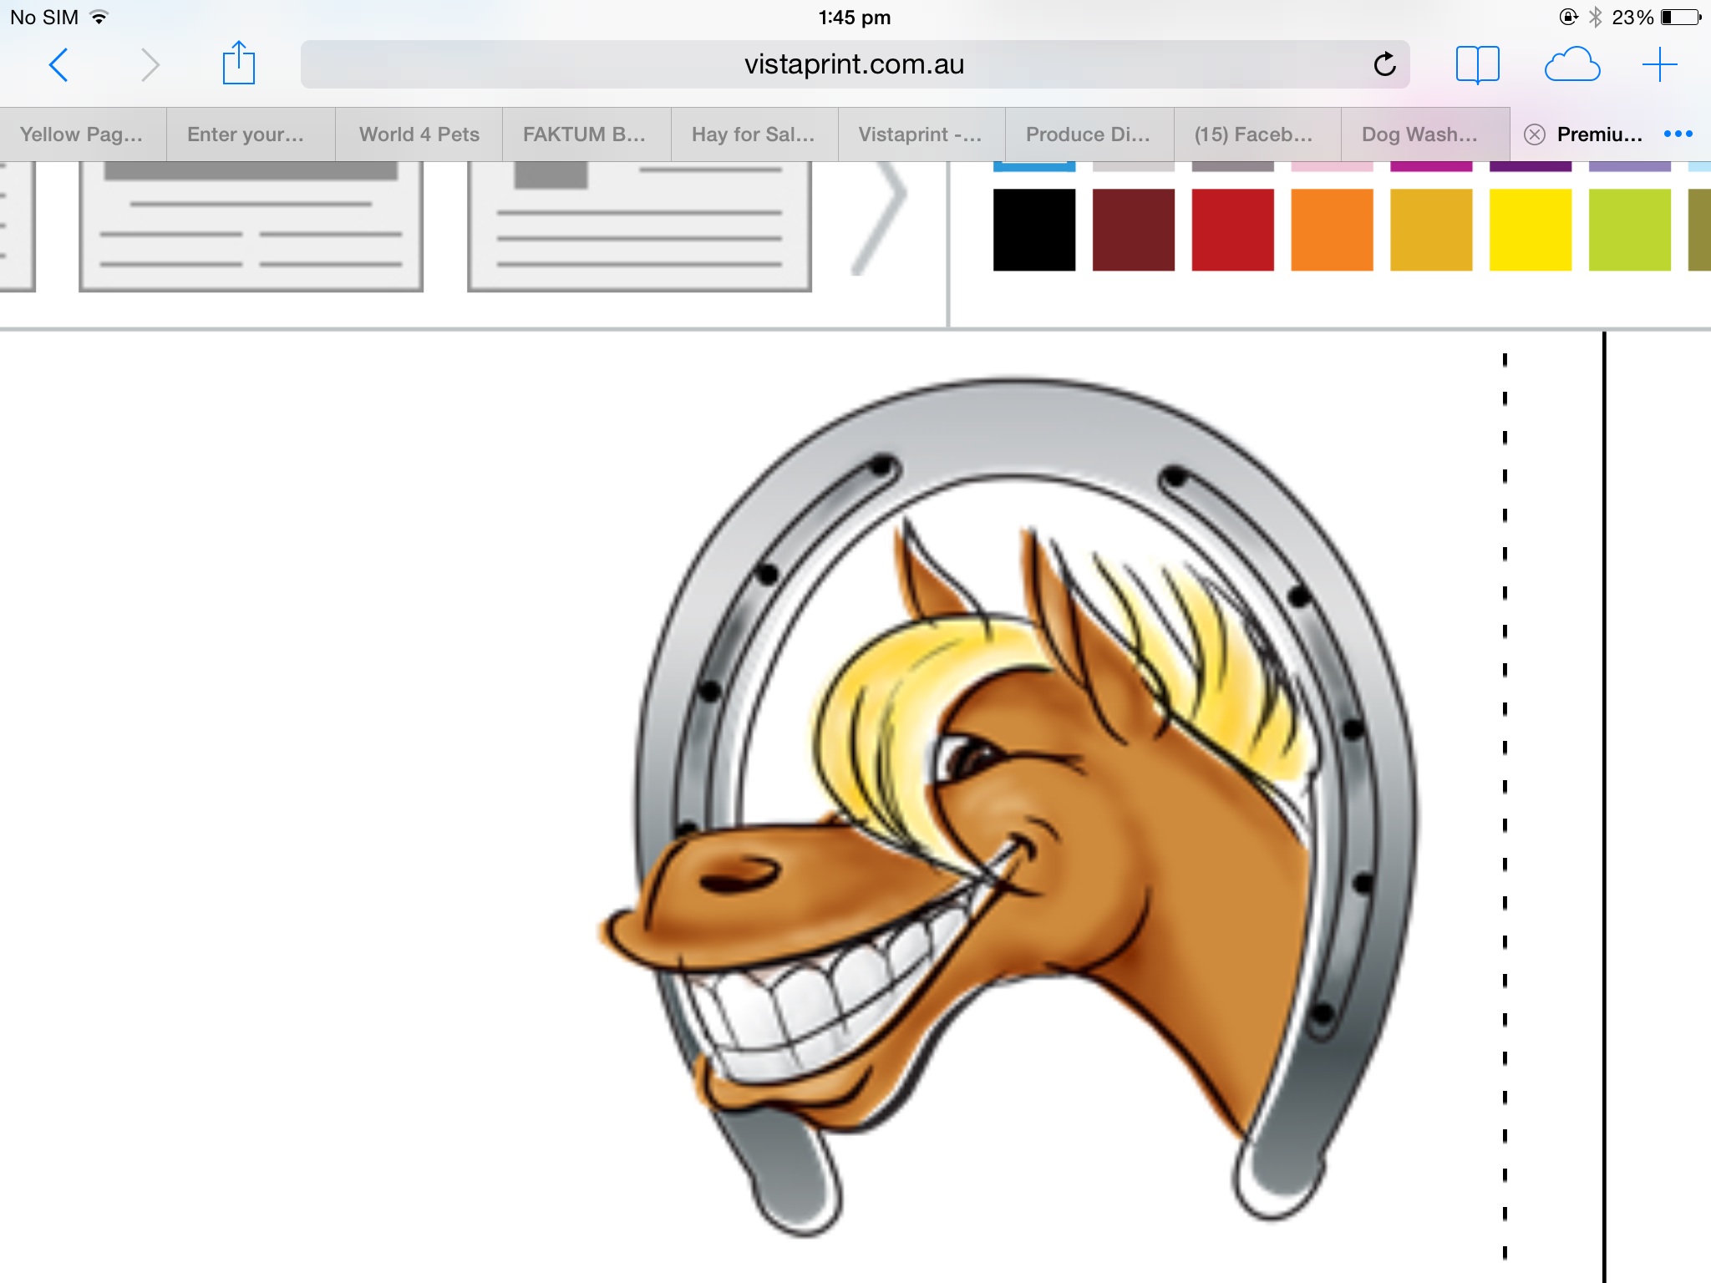Switch to the World 4 Pets tab

pyautogui.click(x=419, y=134)
